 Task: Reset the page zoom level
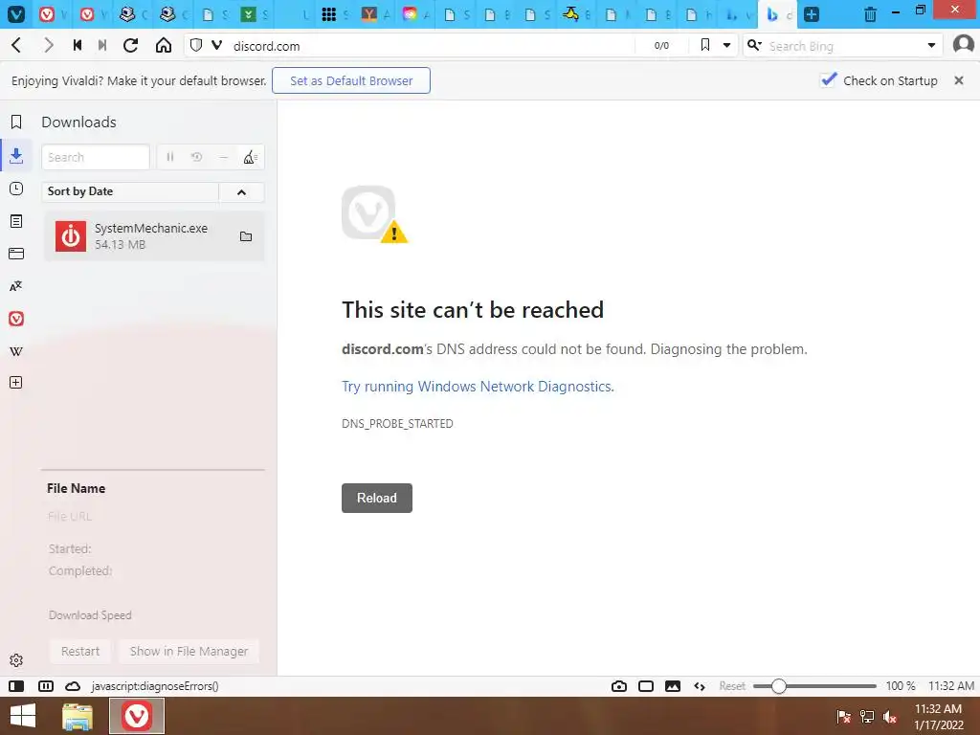click(x=732, y=686)
